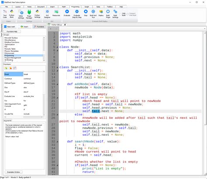Image resolution: width=207 pixels, height=179 pixels.
Task: Select the Evaluate Line function row
Action: coord(24,96)
